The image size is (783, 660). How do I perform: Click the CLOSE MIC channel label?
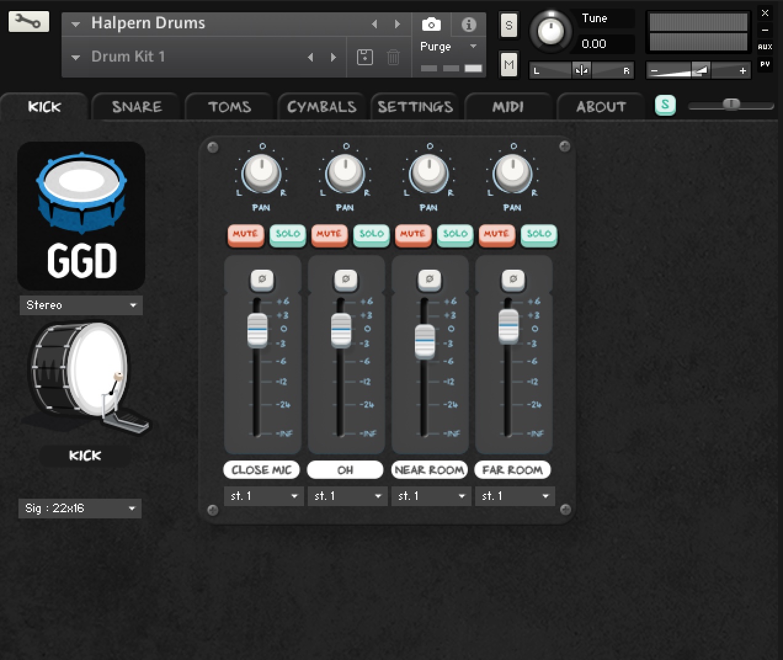pyautogui.click(x=262, y=470)
